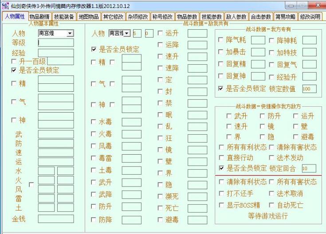The width and height of the screenshot is (326, 234).
Task: Check the 毒雷 option
Action: [x=94, y=158]
